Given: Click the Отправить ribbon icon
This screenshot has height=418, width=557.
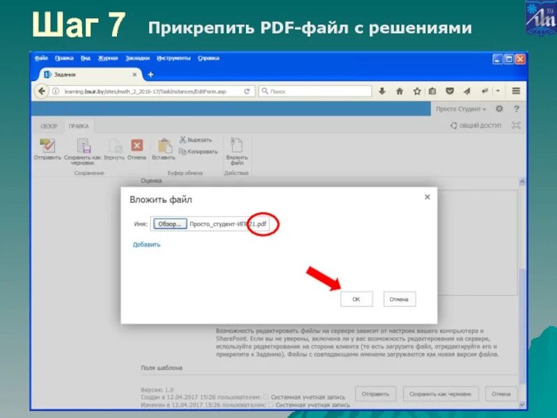Looking at the screenshot, I should pos(47,149).
